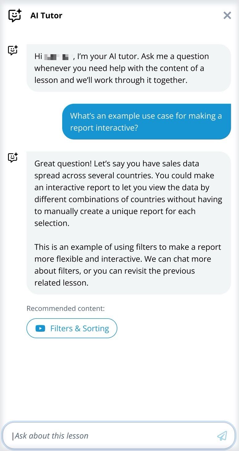Click the send paper plane icon
Image resolution: width=239 pixels, height=451 pixels.
222,436
